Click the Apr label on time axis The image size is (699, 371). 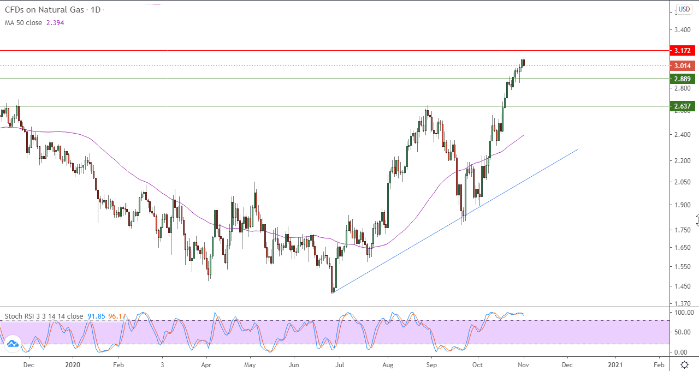pyautogui.click(x=206, y=364)
